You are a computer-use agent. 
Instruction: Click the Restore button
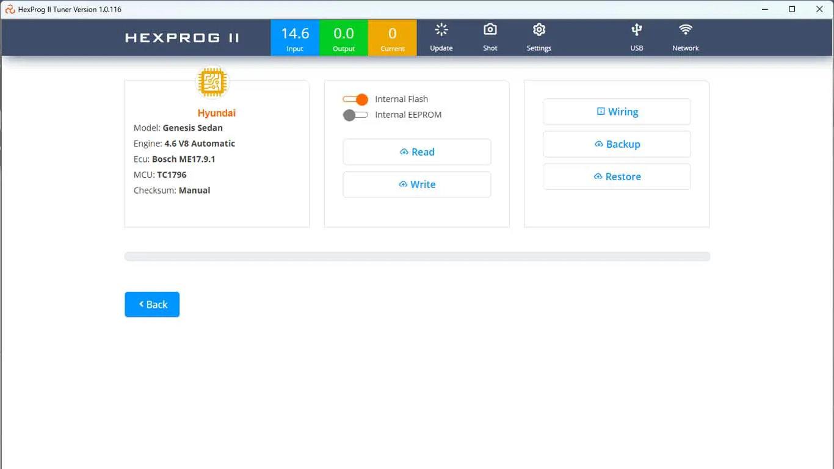[617, 176]
